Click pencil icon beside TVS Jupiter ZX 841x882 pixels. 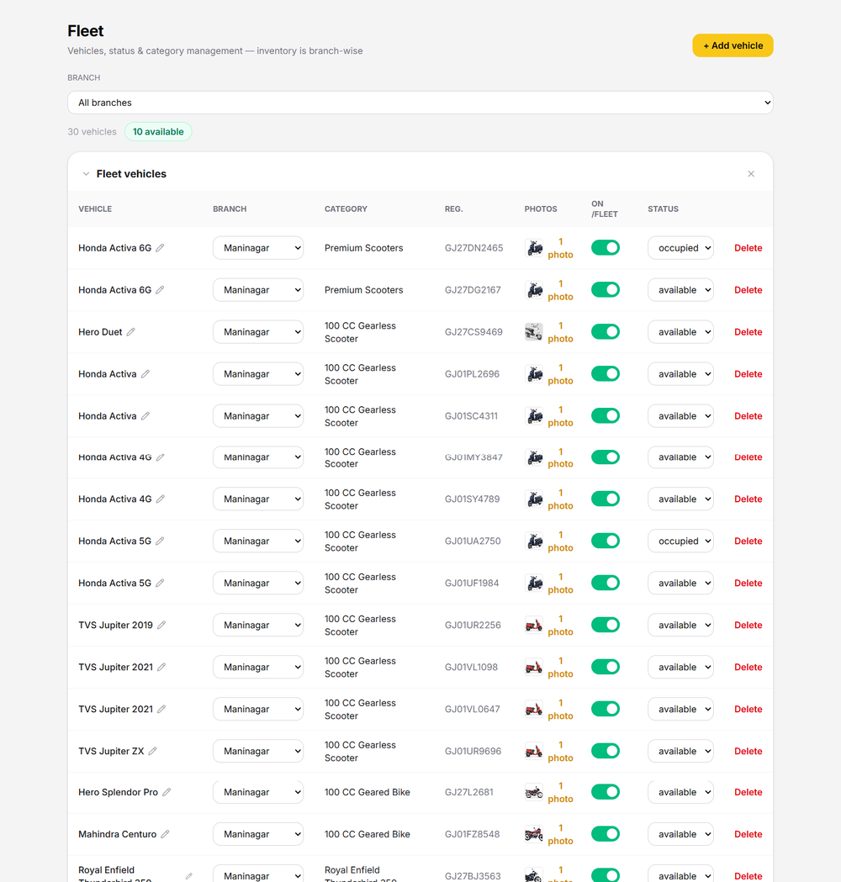click(152, 751)
